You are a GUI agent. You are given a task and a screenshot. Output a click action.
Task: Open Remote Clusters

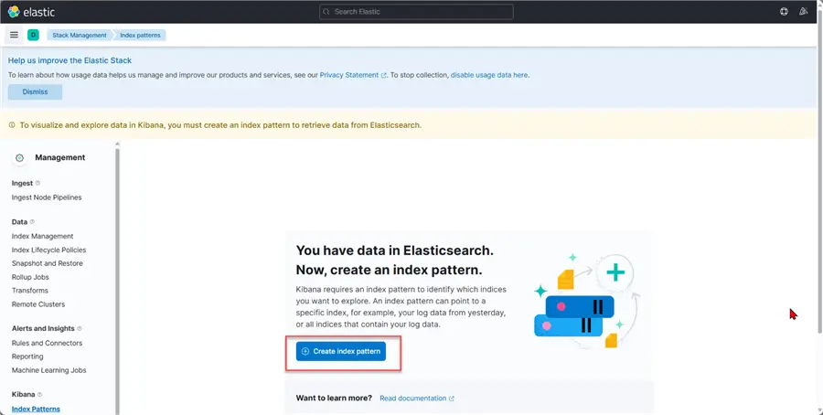click(38, 304)
